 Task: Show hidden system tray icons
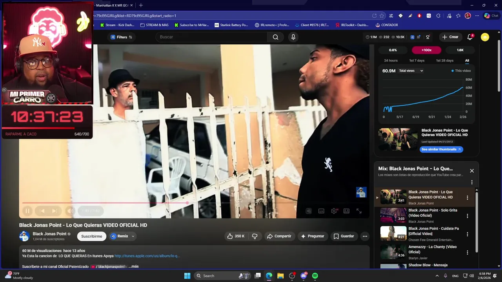437,276
